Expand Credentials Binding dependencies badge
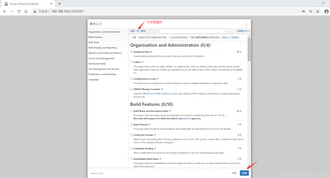Screen dimensions: 330x178 240,148
